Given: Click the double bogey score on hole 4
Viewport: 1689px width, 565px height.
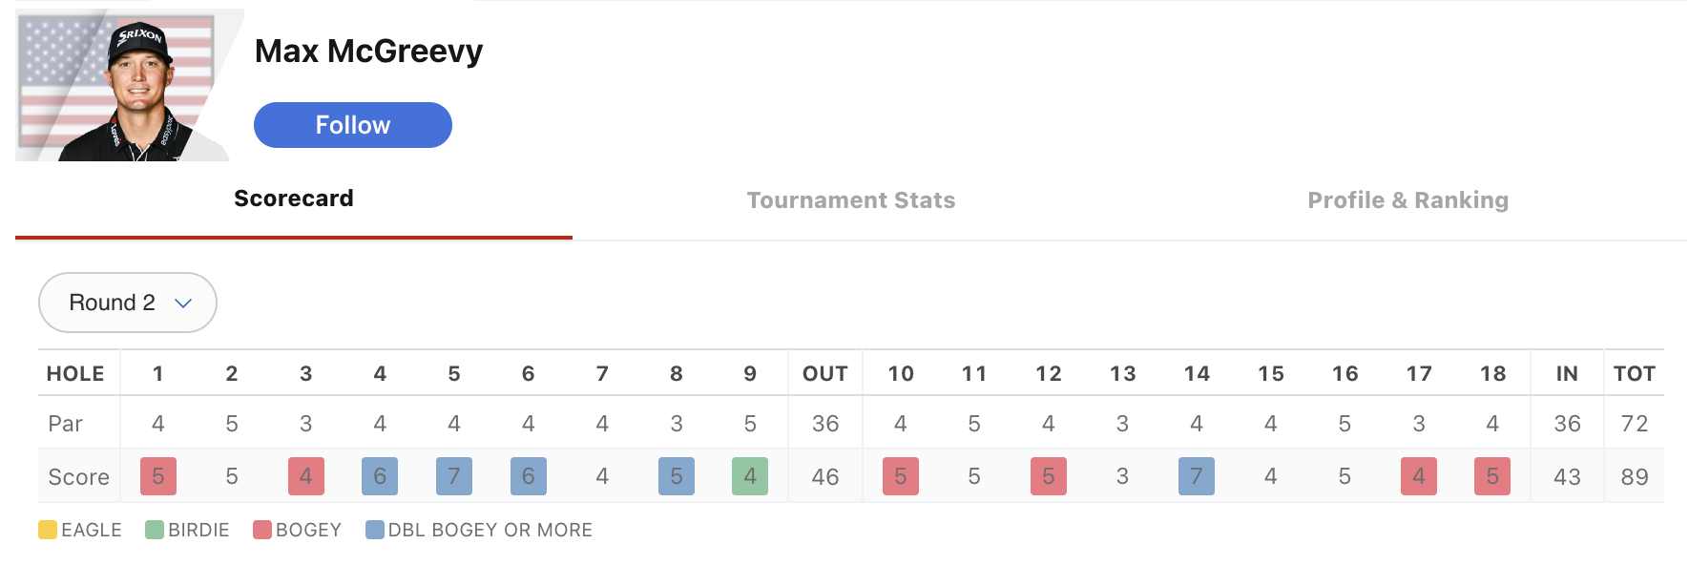Looking at the screenshot, I should pyautogui.click(x=380, y=476).
